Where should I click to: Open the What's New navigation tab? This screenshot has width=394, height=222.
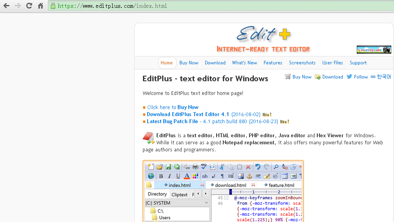click(x=244, y=63)
